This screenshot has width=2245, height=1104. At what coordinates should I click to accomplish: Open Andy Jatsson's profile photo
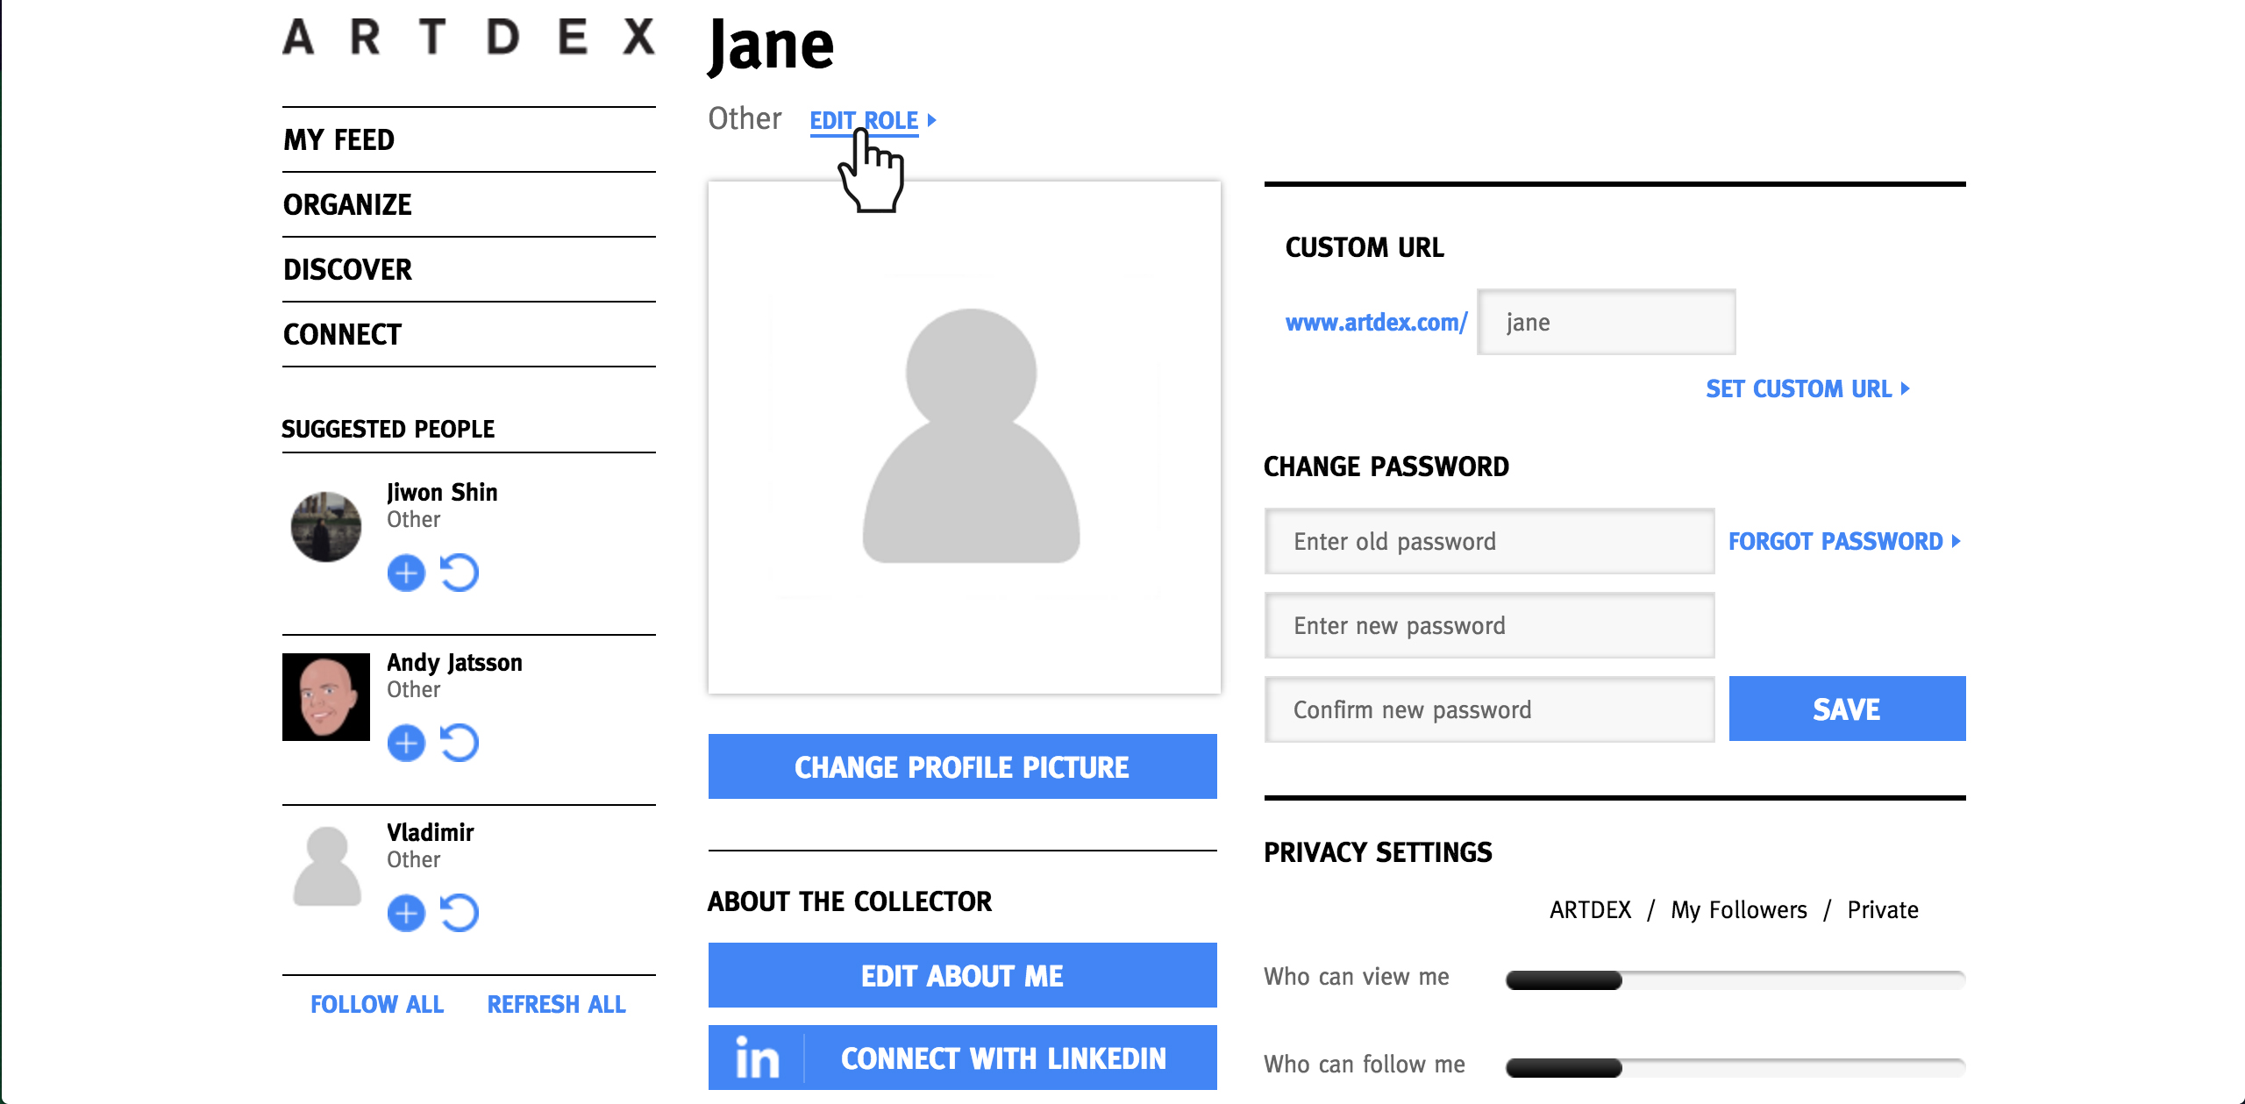(326, 697)
